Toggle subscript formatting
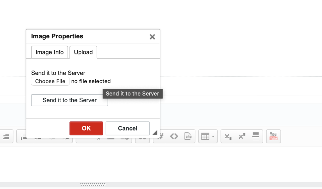322x189 pixels. point(228,136)
